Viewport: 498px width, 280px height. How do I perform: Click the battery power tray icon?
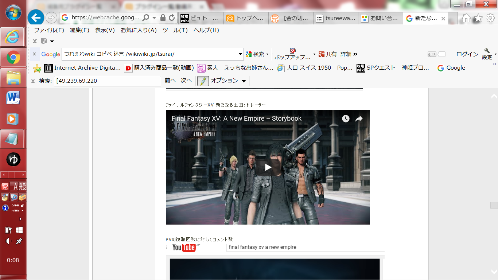click(8, 230)
